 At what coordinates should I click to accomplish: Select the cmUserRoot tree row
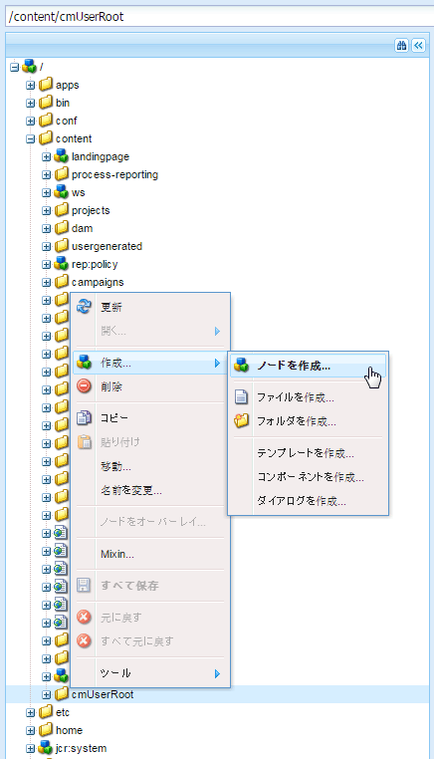[x=217, y=694]
